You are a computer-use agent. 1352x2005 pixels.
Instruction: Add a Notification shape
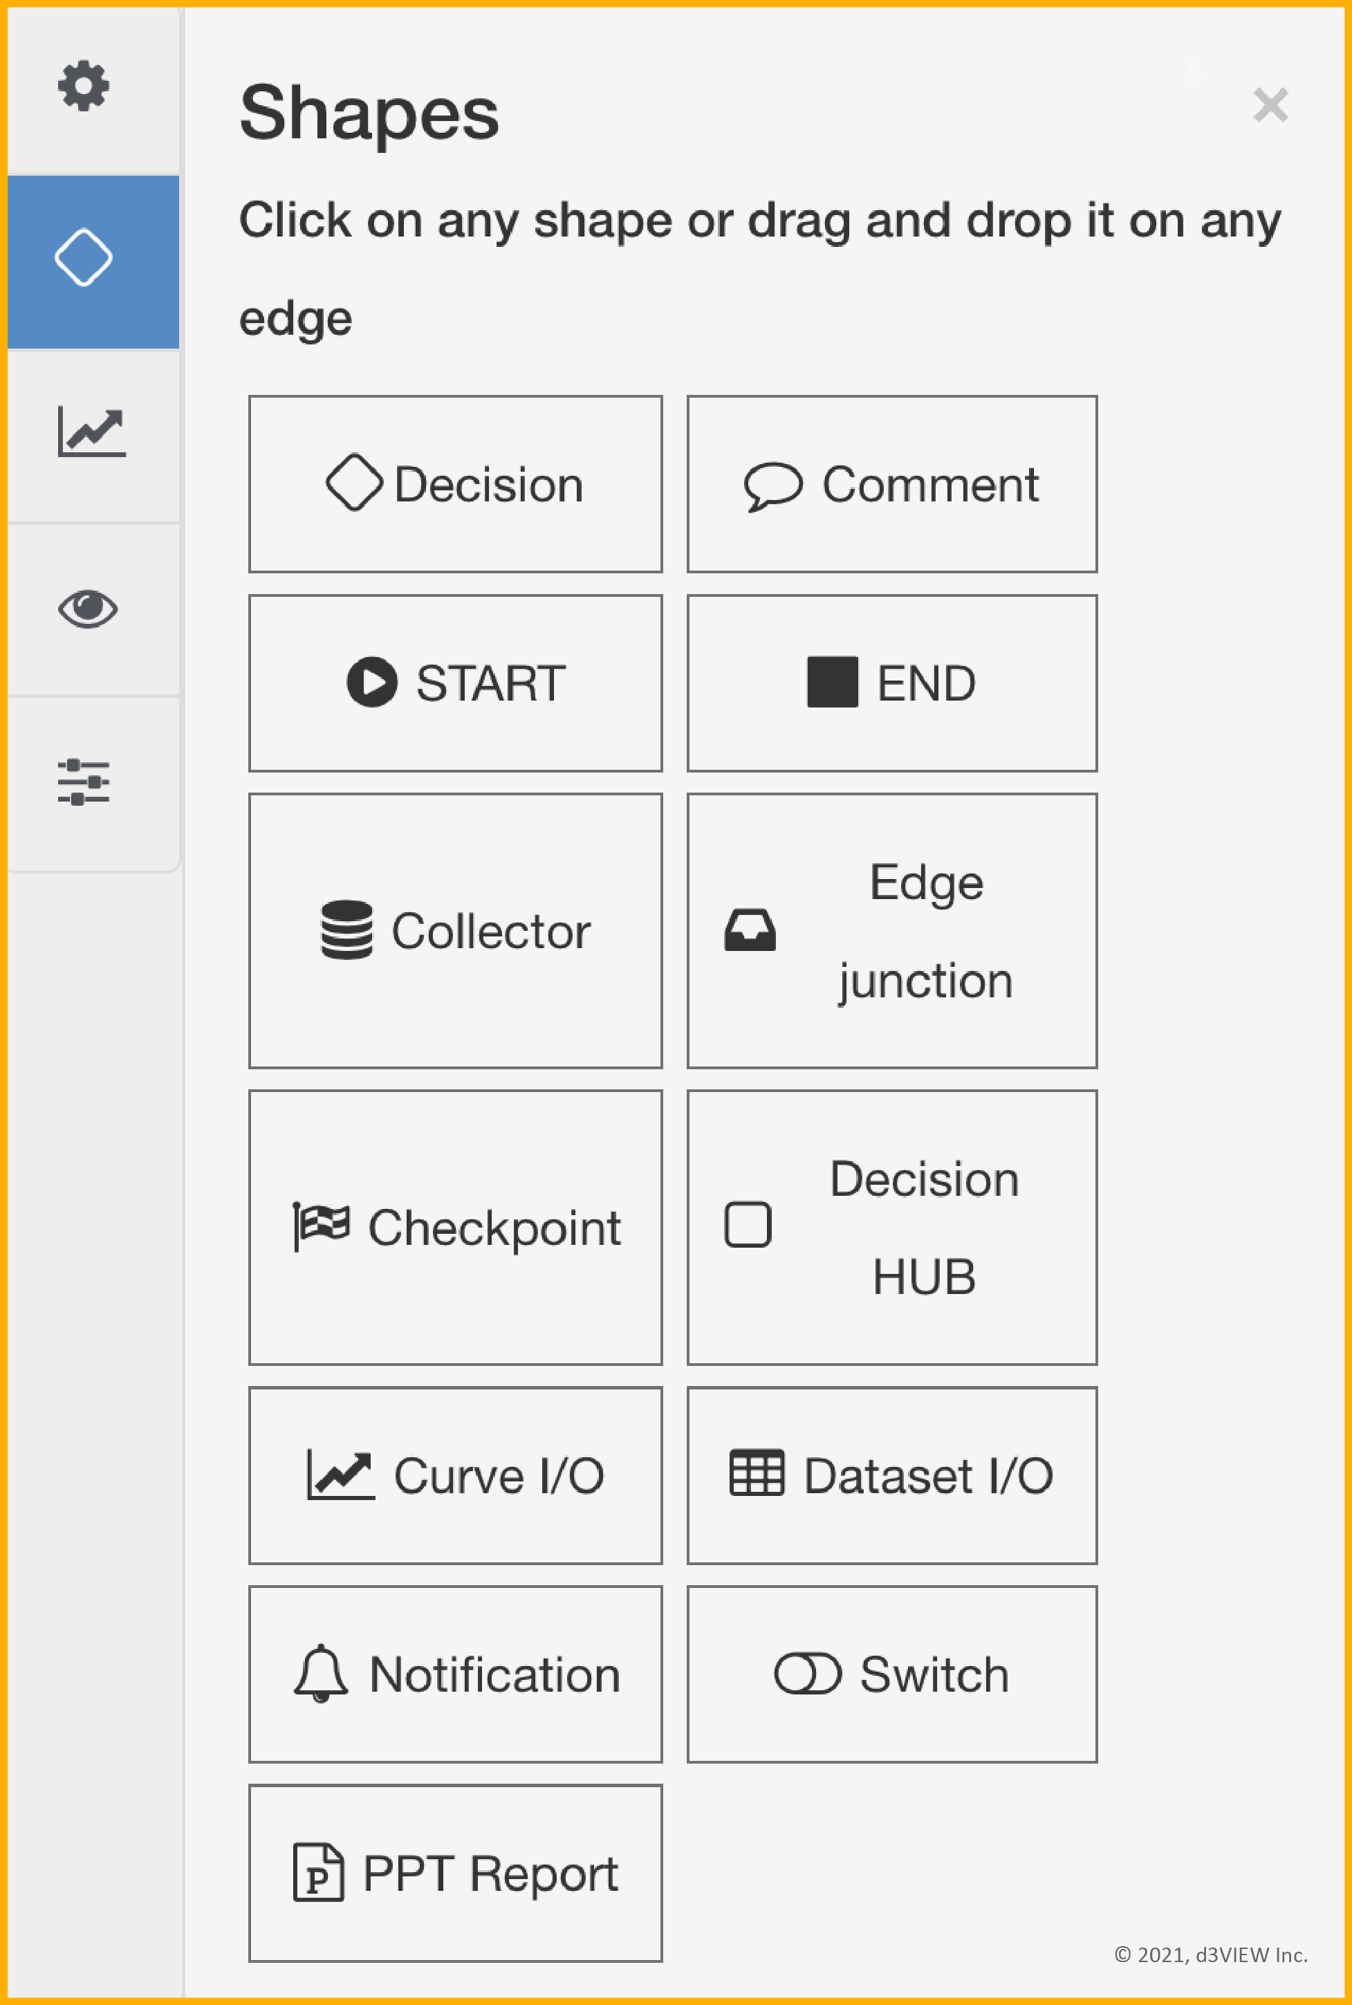point(454,1673)
